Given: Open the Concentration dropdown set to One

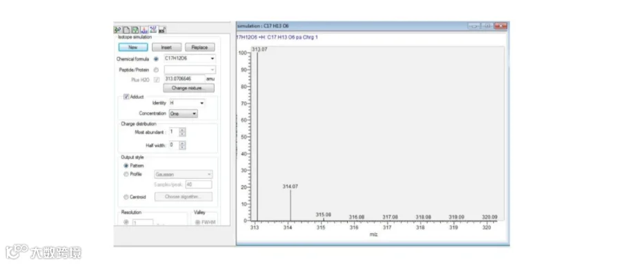Looking at the screenshot, I should [x=183, y=113].
